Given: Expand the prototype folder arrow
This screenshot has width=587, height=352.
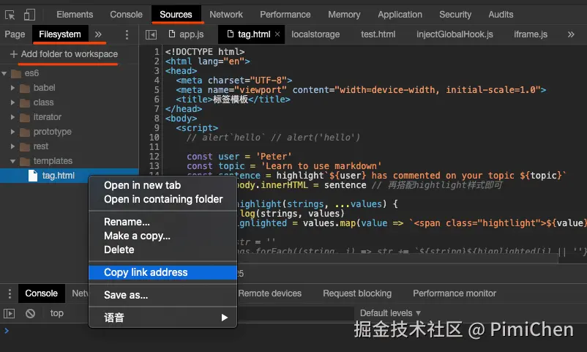Looking at the screenshot, I should tap(12, 132).
